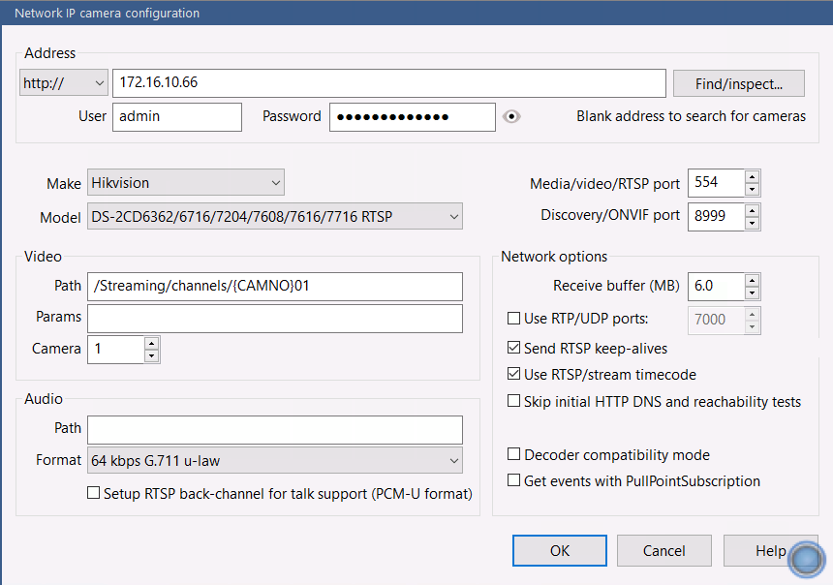Click the Find/inspect... button

(738, 83)
